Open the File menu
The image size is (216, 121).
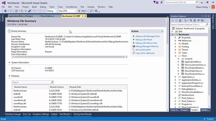click(3, 7)
